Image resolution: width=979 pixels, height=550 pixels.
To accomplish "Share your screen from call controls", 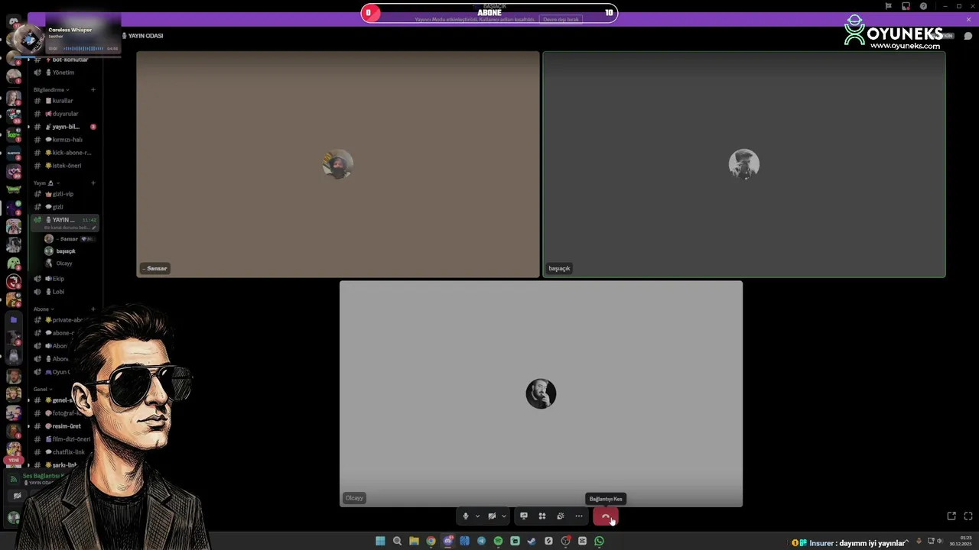I will [524, 516].
